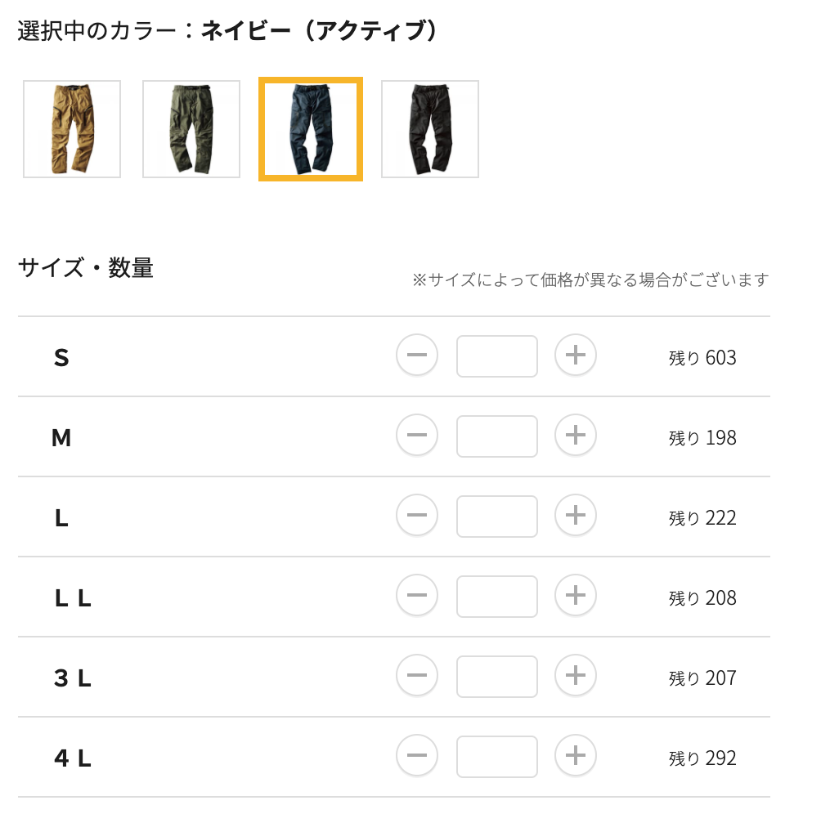Decrease quantity for size L

pyautogui.click(x=417, y=516)
